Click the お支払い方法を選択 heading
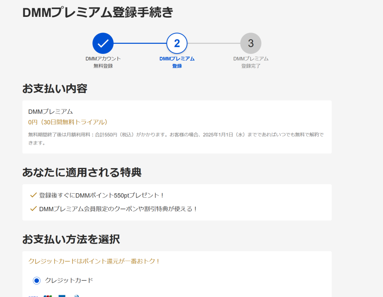The image size is (383, 297). click(x=71, y=239)
